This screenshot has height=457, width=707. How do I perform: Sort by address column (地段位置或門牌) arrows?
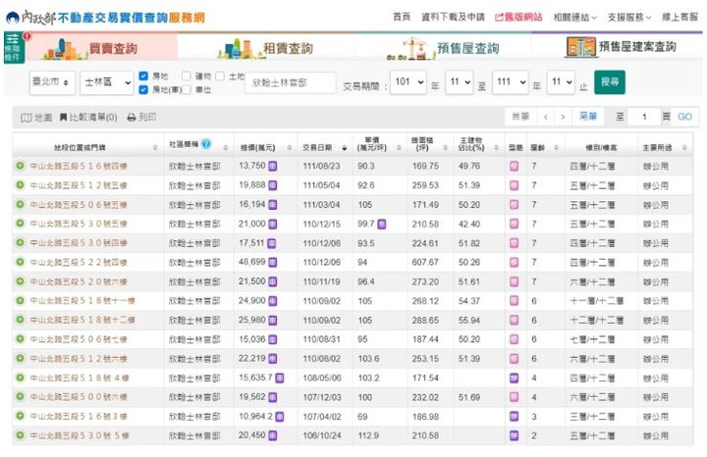click(x=155, y=148)
